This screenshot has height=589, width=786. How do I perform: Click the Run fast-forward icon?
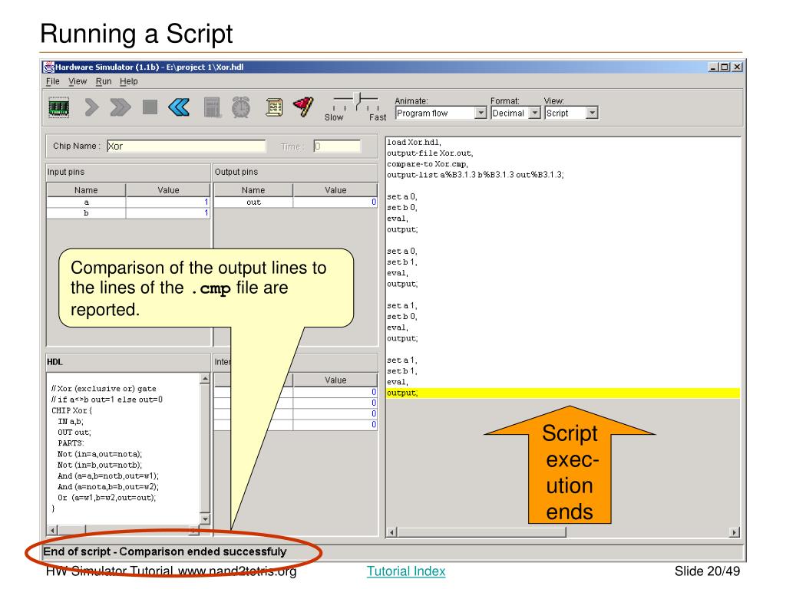click(121, 107)
